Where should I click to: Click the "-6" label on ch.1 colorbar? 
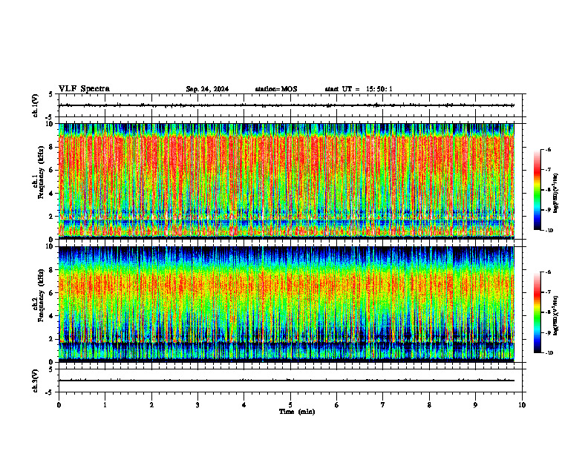coord(548,149)
